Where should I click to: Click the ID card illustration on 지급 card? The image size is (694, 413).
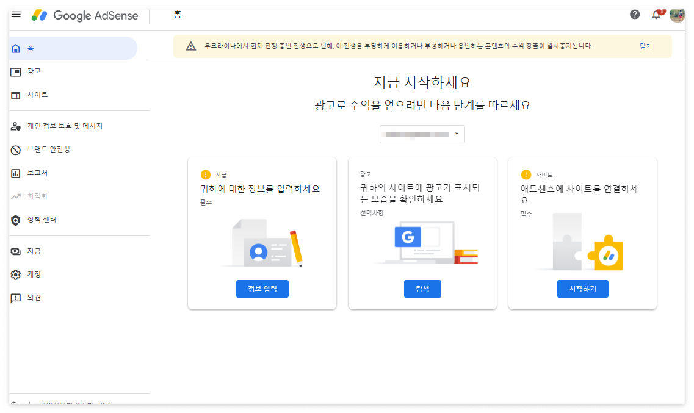pyautogui.click(x=262, y=243)
